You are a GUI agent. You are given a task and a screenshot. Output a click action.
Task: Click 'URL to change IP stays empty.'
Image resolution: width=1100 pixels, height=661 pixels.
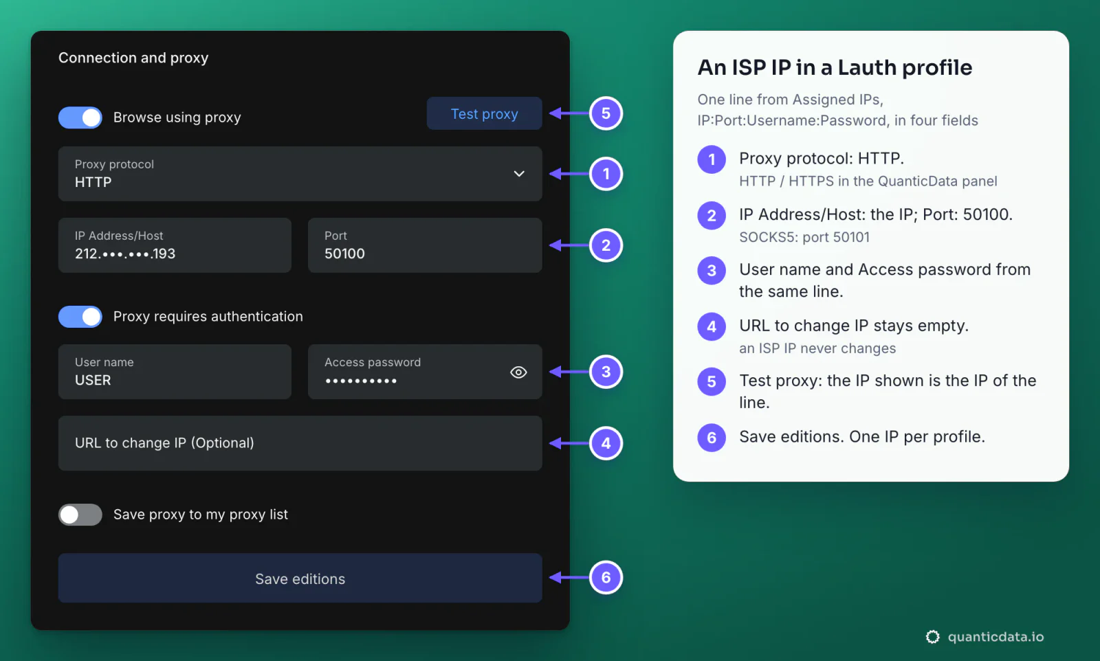[854, 326]
